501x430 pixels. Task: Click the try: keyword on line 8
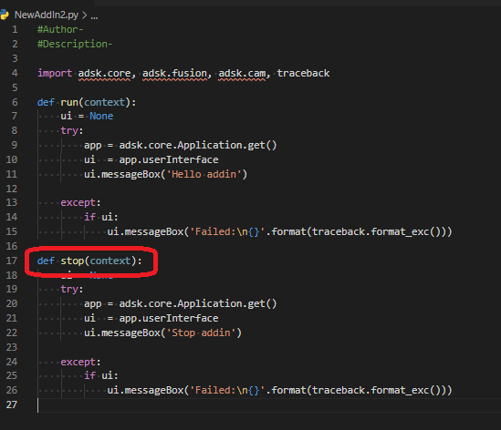click(x=72, y=131)
